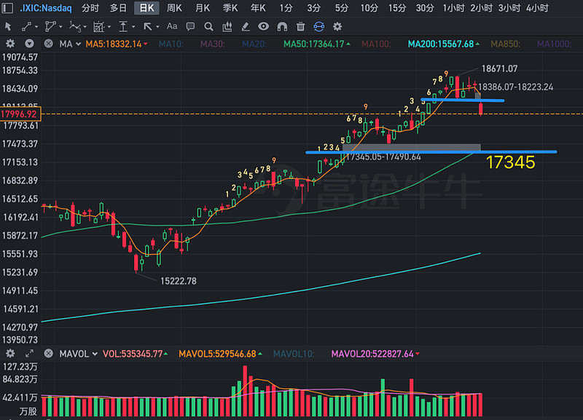Click the magnifier search icon
The image size is (583, 420).
tap(208, 27)
